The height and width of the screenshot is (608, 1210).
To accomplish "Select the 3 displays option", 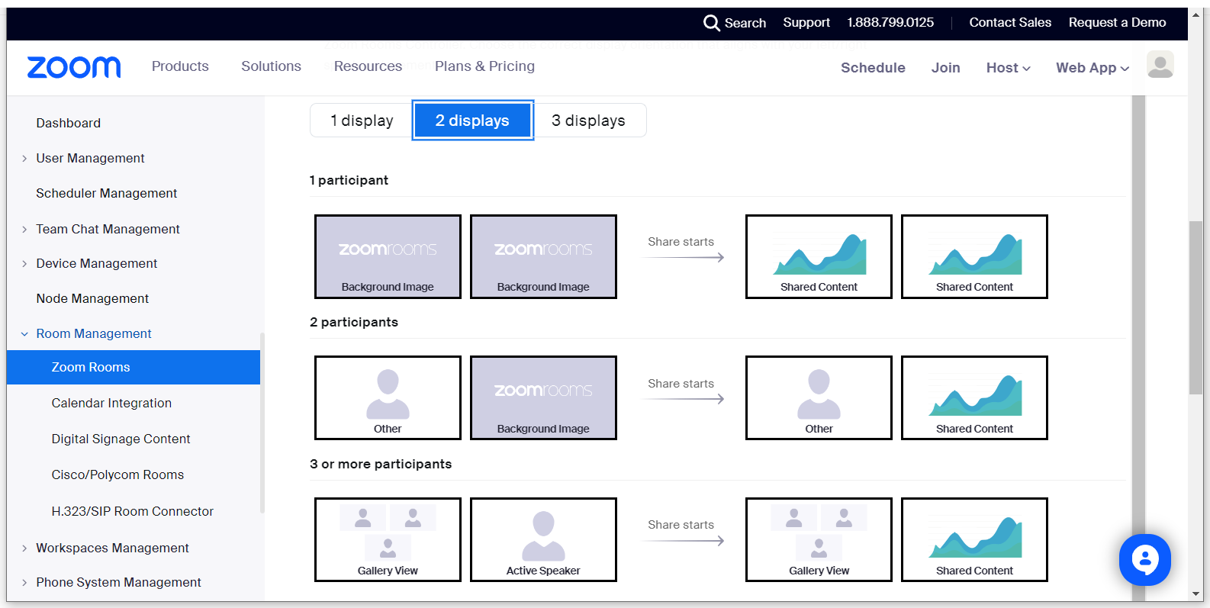I will pyautogui.click(x=588, y=121).
